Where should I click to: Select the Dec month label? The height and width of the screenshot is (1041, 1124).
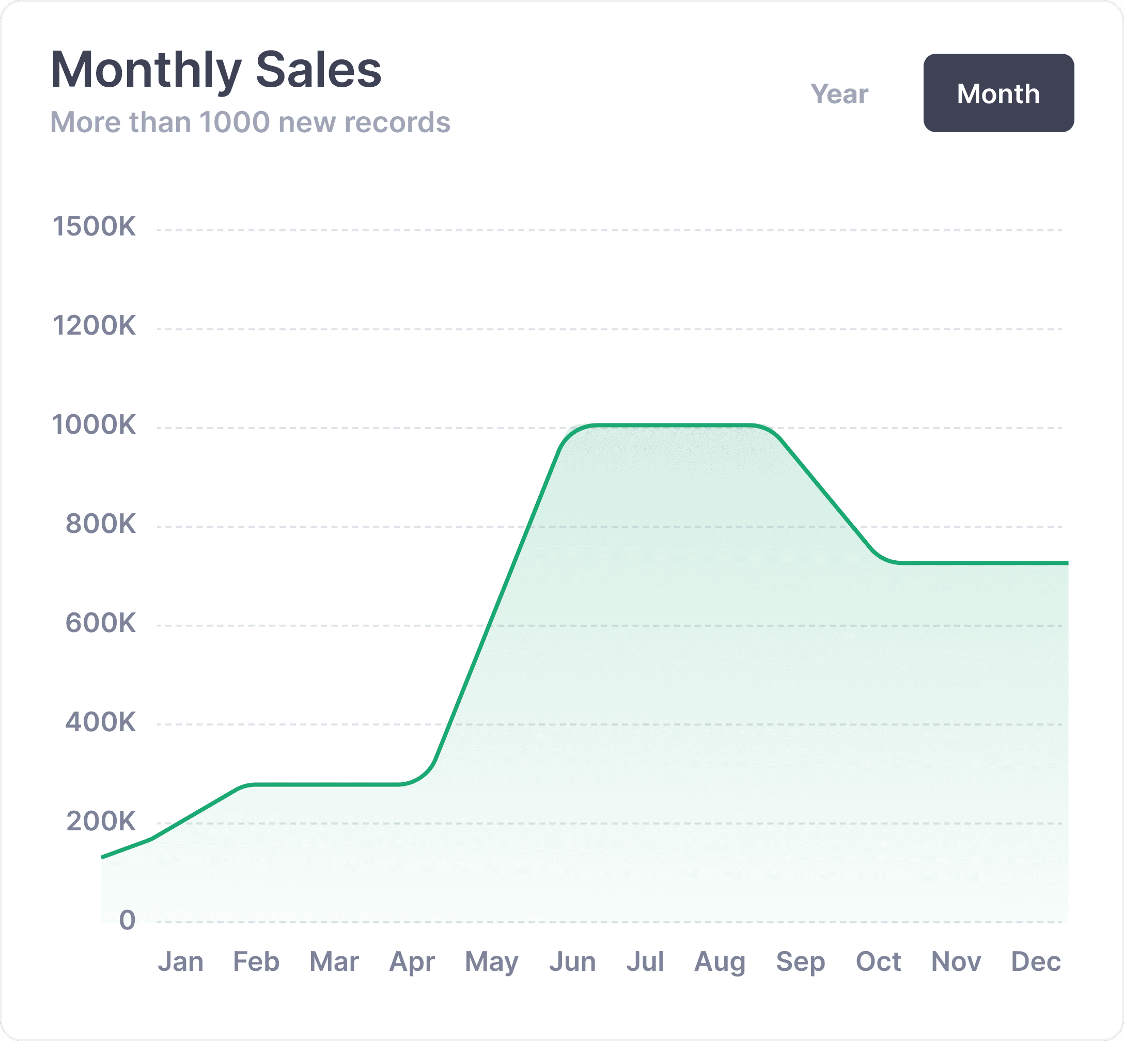click(1036, 961)
